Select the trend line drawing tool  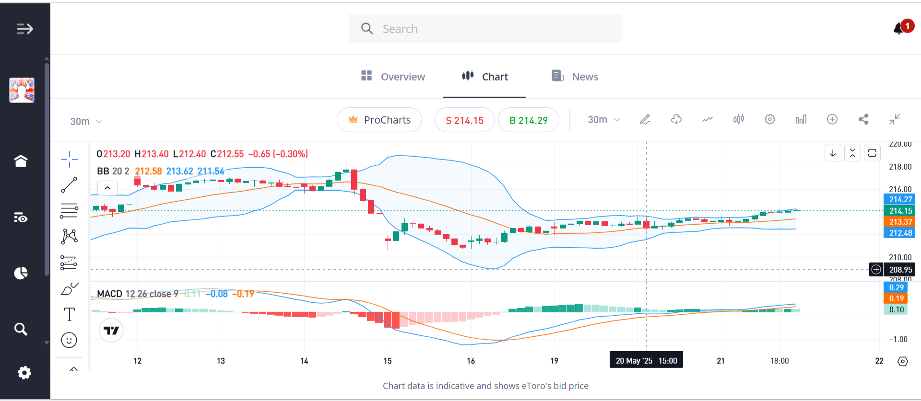point(69,185)
